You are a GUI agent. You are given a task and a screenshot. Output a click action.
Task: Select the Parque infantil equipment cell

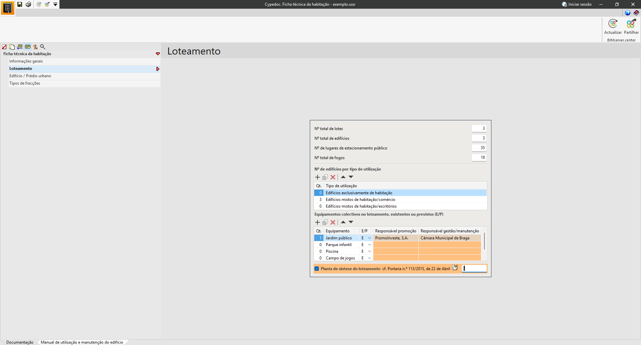pos(342,245)
